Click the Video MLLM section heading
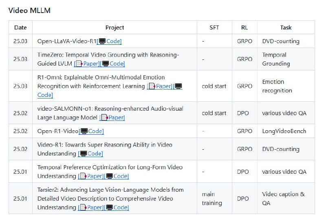 click(29, 11)
